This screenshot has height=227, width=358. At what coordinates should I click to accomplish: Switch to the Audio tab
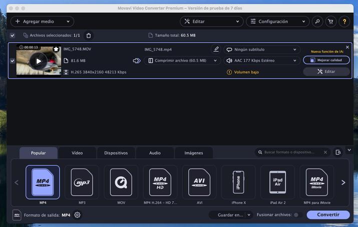click(x=155, y=153)
